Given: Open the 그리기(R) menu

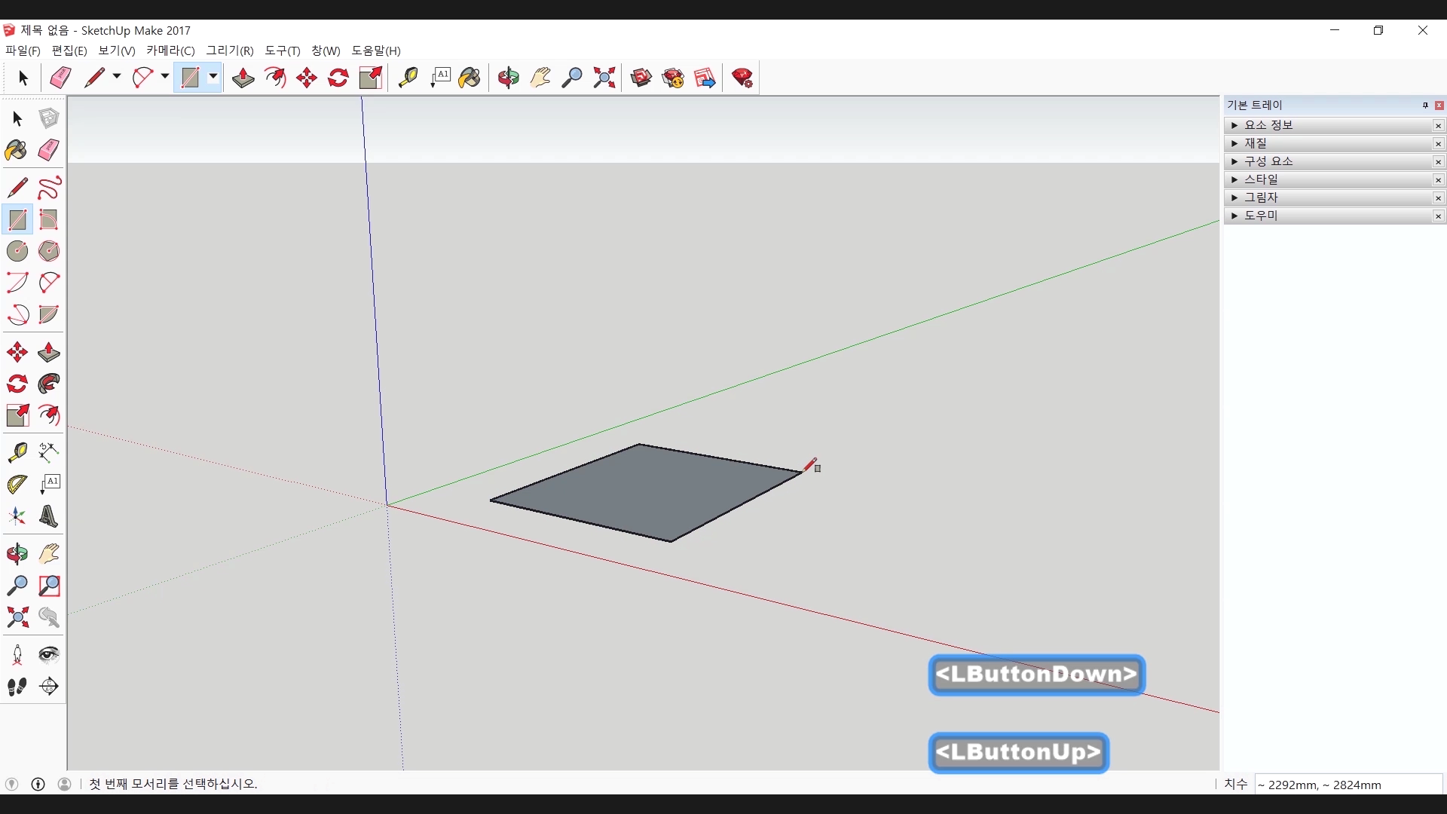Looking at the screenshot, I should [x=229, y=50].
